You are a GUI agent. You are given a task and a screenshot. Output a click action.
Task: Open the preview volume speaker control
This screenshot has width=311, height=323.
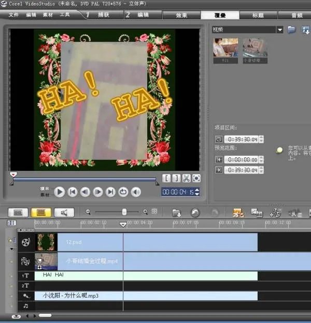coord(136,192)
